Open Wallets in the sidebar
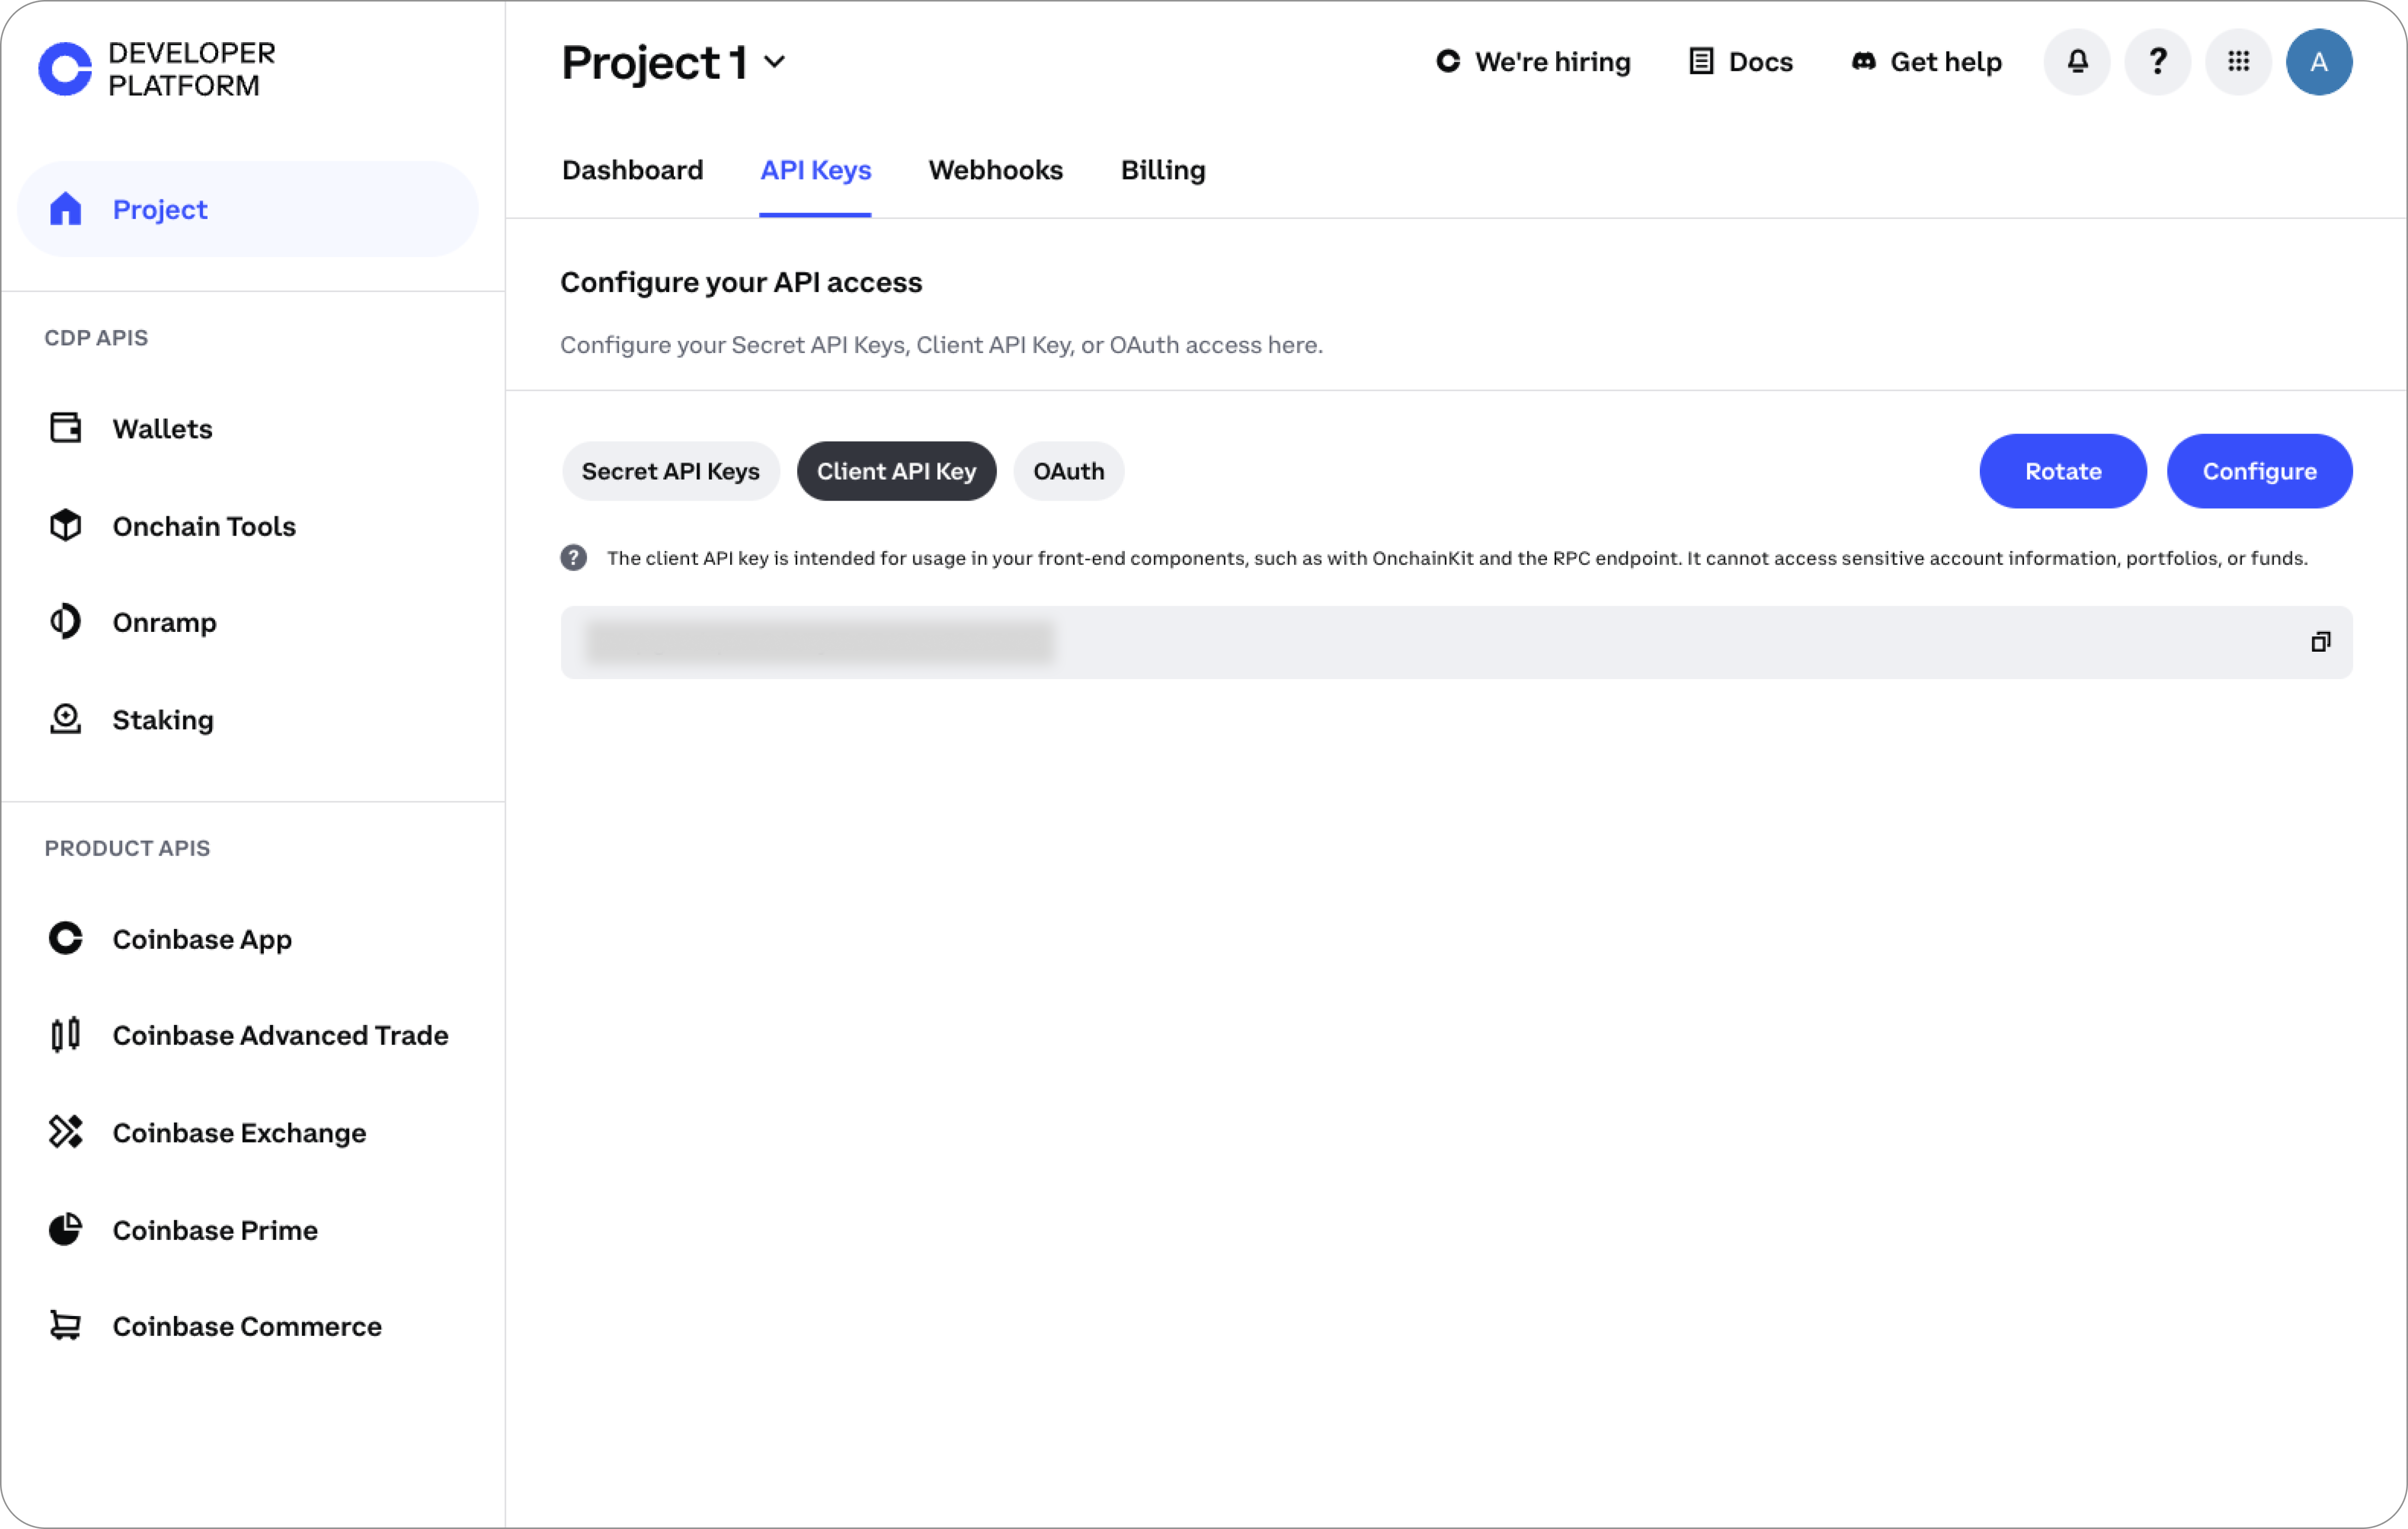2408x1529 pixels. pos(162,429)
